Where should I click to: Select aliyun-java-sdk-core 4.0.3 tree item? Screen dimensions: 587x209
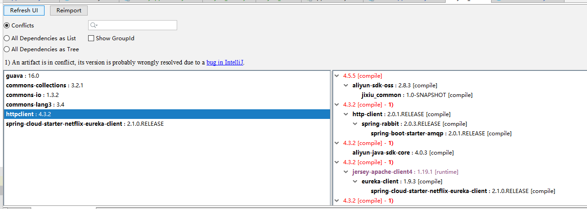403,153
